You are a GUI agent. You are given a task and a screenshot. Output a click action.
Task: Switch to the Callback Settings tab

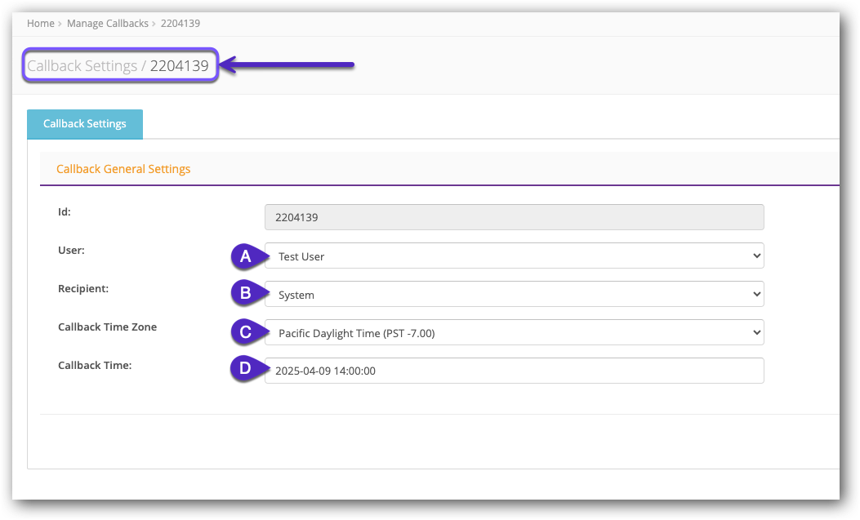click(x=85, y=124)
